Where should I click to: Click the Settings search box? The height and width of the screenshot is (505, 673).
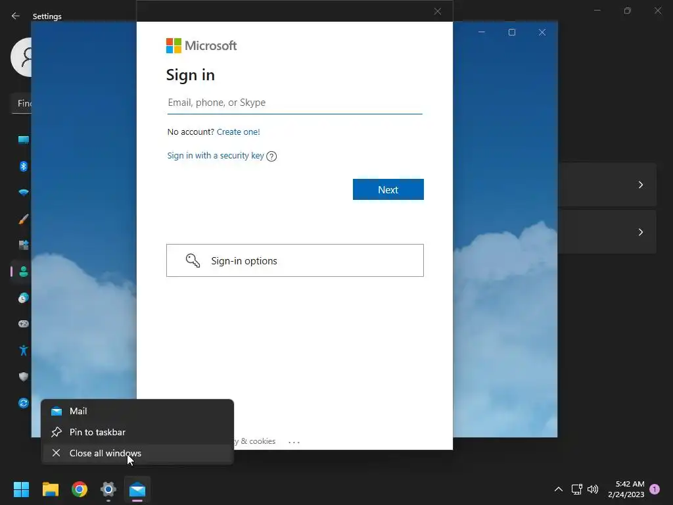coord(22,103)
